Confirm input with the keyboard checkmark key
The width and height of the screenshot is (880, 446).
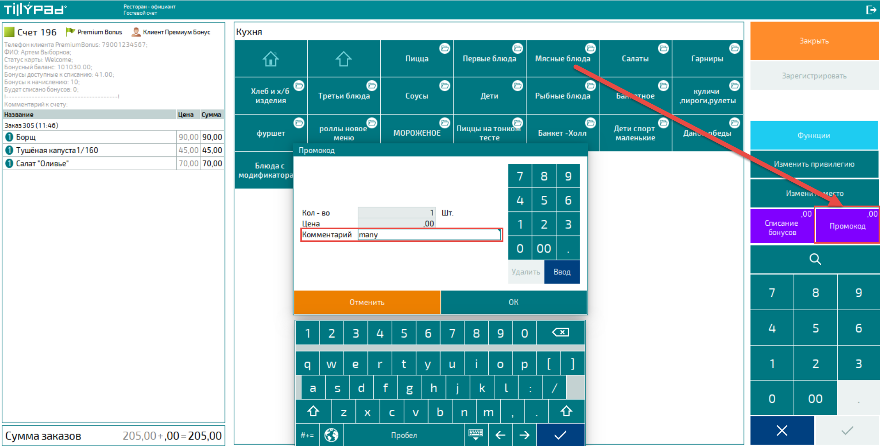click(560, 435)
